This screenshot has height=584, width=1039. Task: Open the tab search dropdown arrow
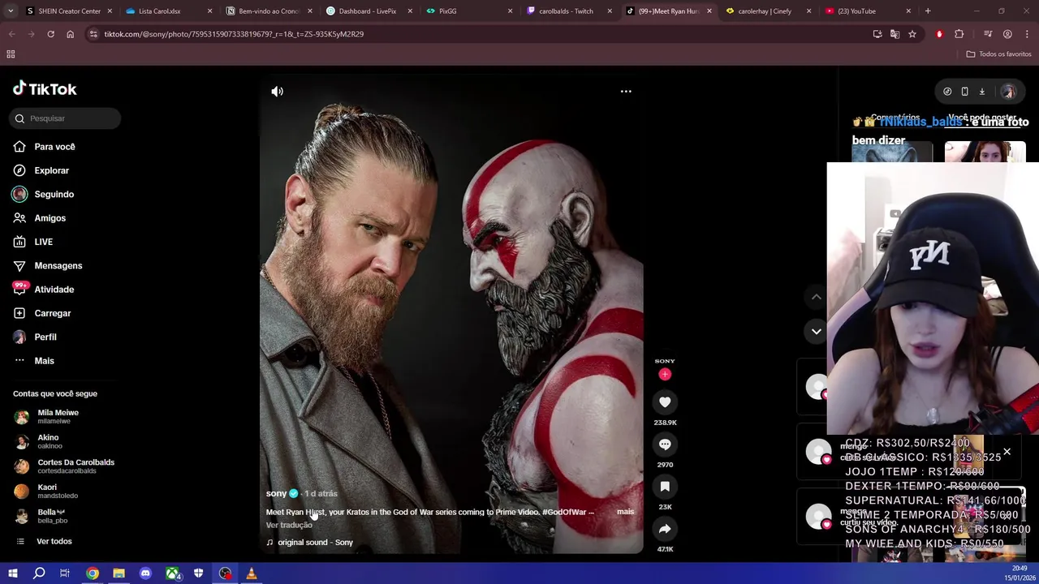pos(10,11)
